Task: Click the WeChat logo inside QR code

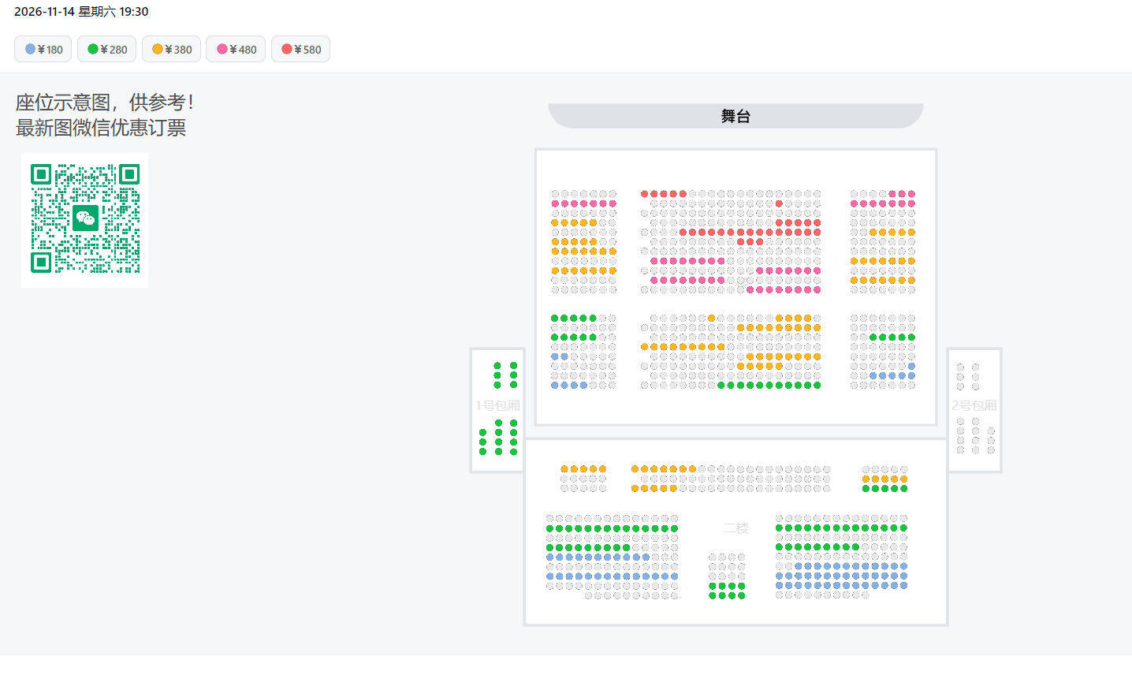Action: (85, 218)
